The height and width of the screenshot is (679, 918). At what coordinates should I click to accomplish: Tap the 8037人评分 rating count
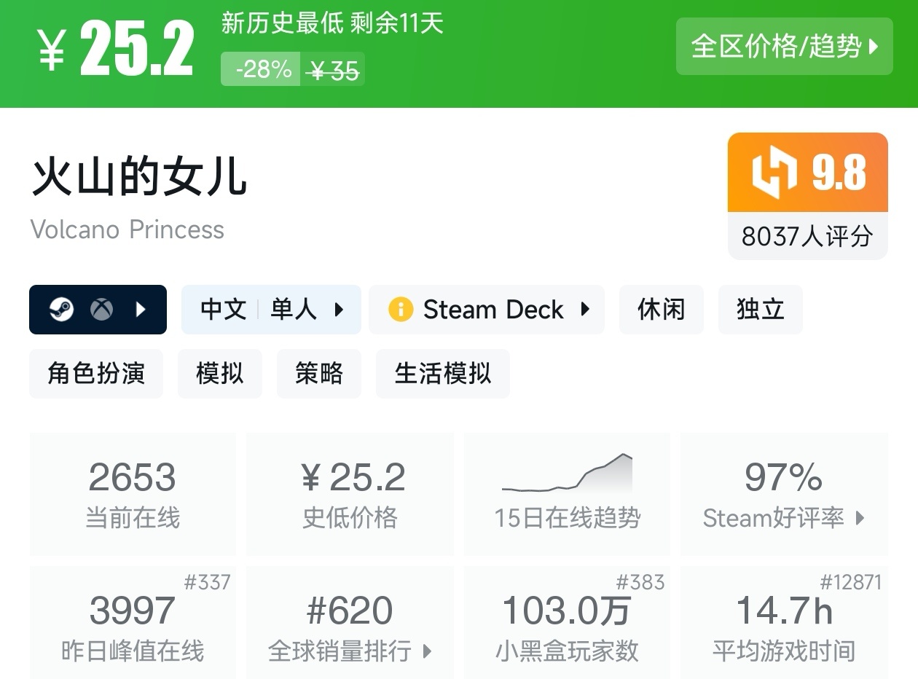tap(807, 236)
